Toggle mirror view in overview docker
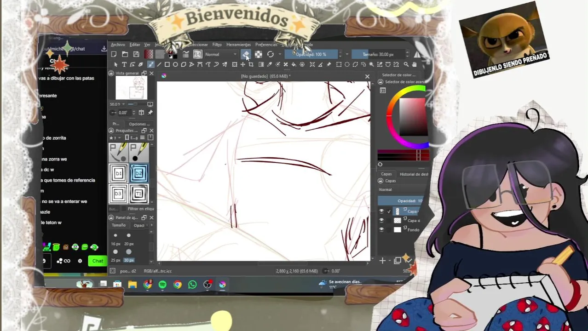The image size is (588, 331). tap(141, 113)
